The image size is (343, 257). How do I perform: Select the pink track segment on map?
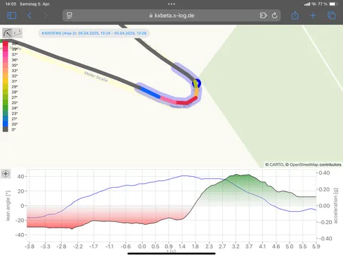click(168, 99)
